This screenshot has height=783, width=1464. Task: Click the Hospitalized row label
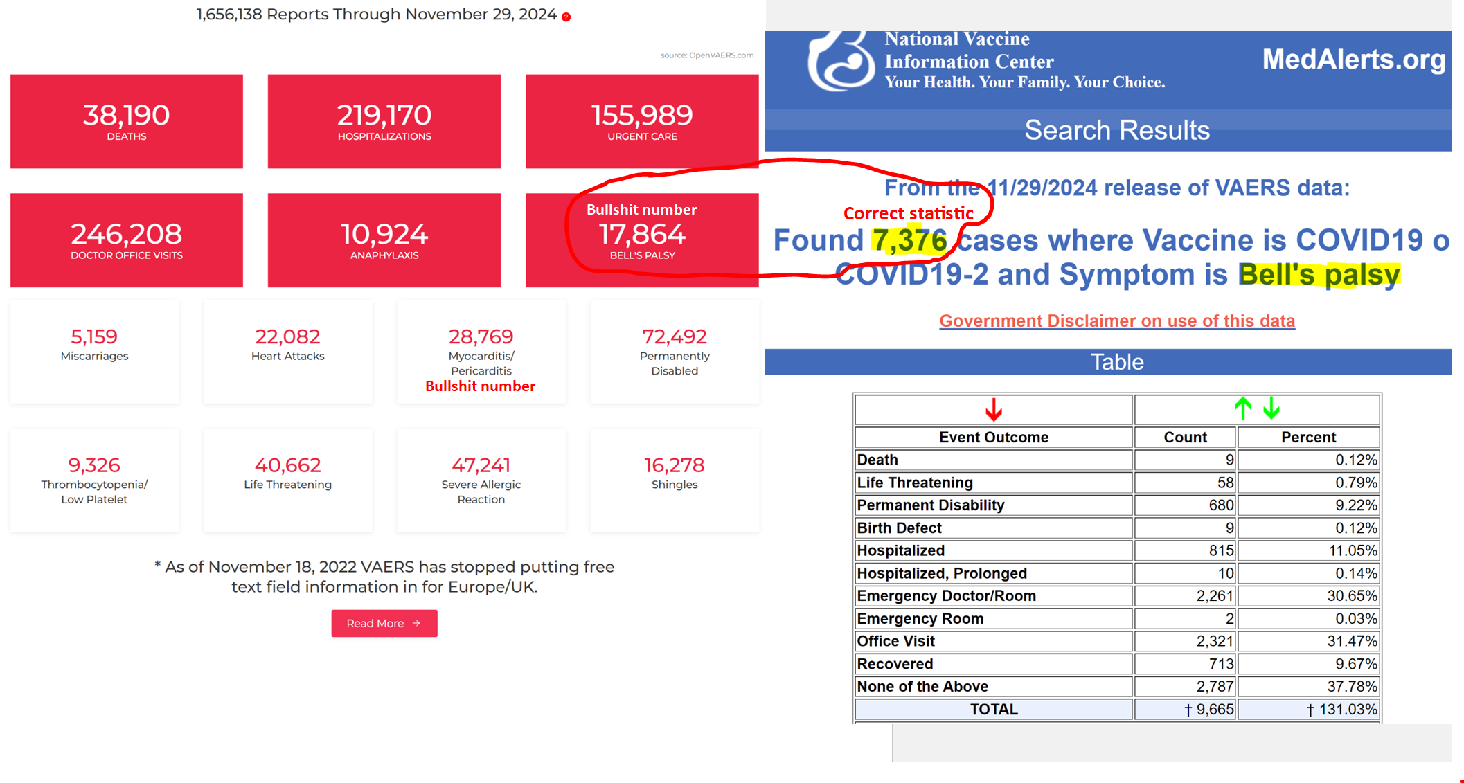click(901, 550)
